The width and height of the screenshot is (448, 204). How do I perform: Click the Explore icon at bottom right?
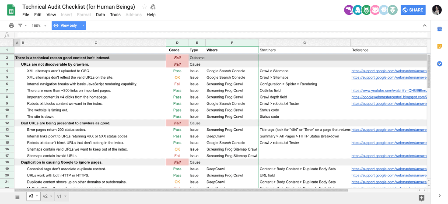coord(421,198)
